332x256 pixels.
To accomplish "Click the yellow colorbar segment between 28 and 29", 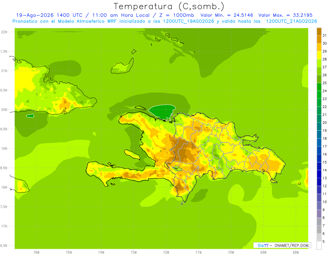I will coord(319,55).
